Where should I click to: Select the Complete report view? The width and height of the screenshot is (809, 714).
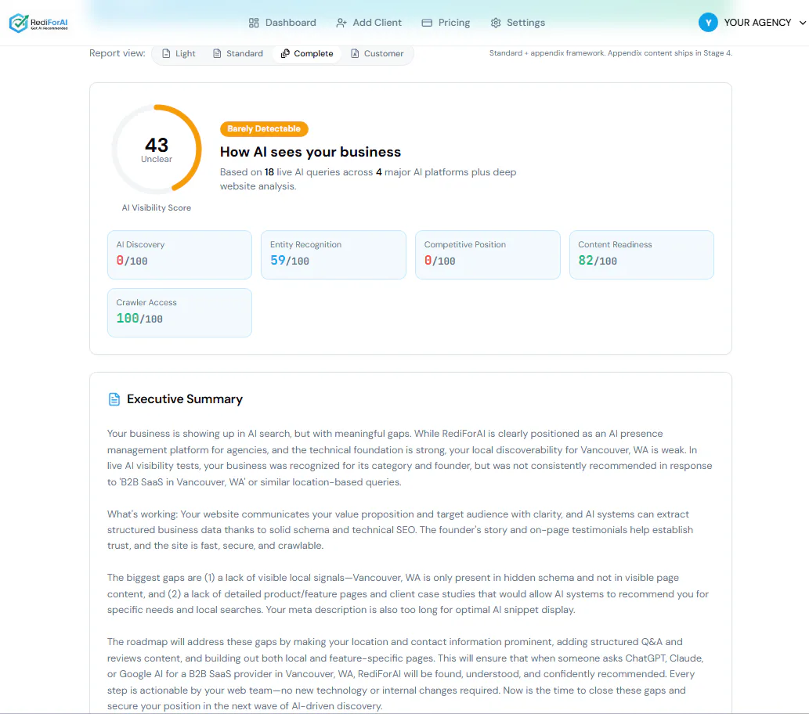click(x=307, y=54)
